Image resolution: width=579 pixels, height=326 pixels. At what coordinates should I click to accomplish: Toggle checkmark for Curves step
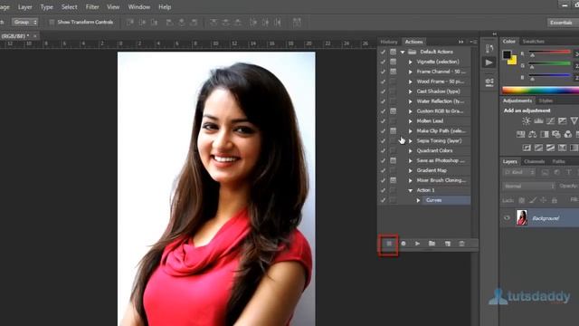pyautogui.click(x=383, y=200)
